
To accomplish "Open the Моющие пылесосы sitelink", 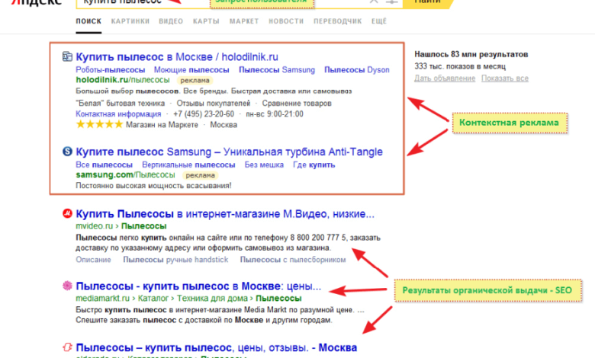I will click(x=191, y=70).
